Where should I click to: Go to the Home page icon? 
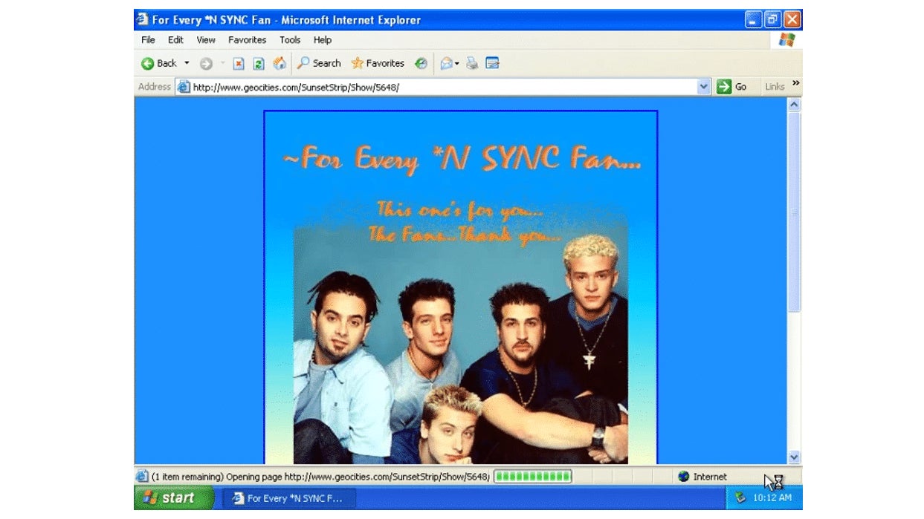coord(280,64)
